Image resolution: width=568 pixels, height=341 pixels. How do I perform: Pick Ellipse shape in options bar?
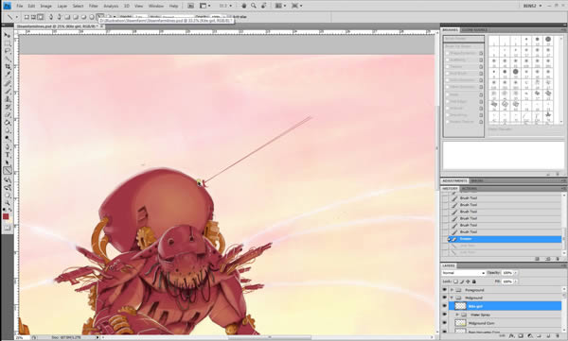83,17
